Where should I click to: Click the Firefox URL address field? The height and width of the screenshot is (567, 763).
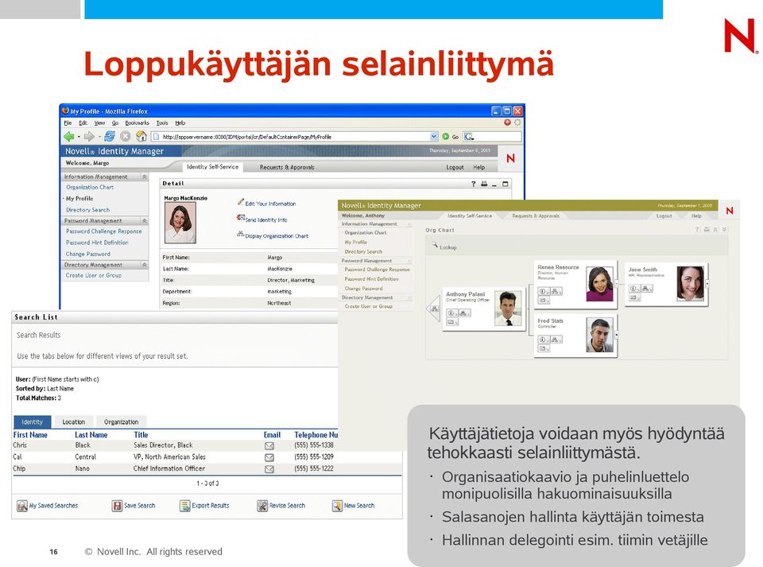(294, 137)
